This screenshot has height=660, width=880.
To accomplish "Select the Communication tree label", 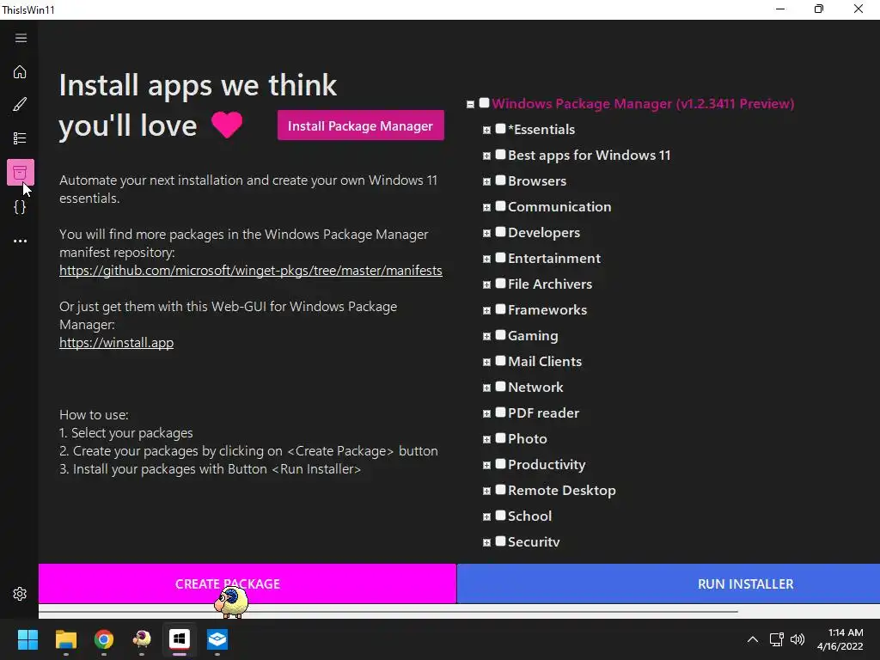I will click(x=559, y=206).
